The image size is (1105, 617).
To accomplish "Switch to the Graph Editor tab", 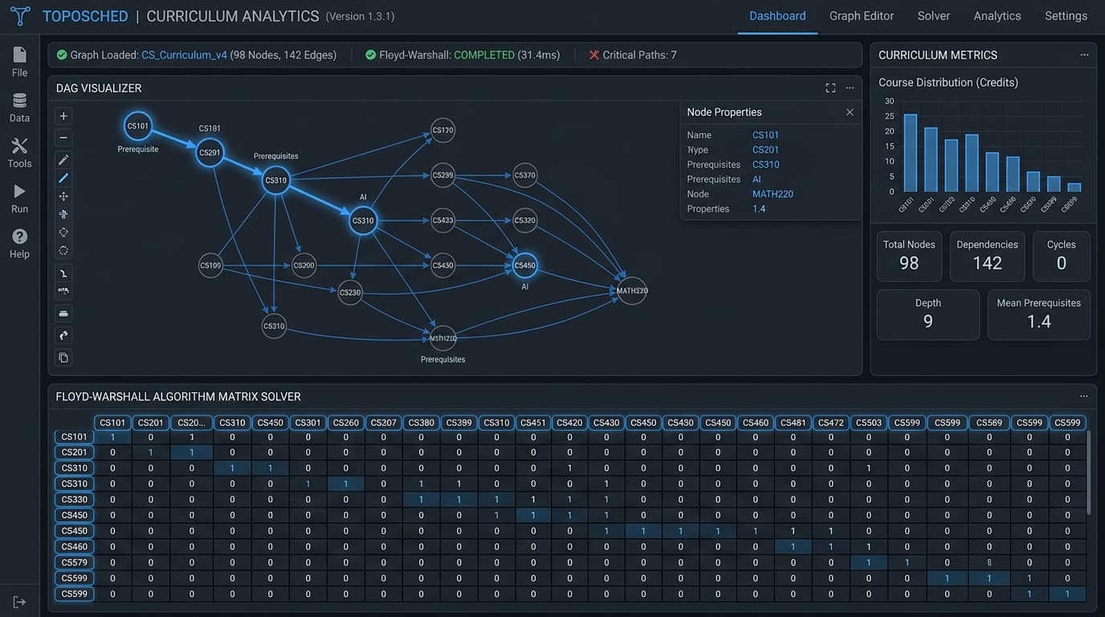I will point(862,16).
